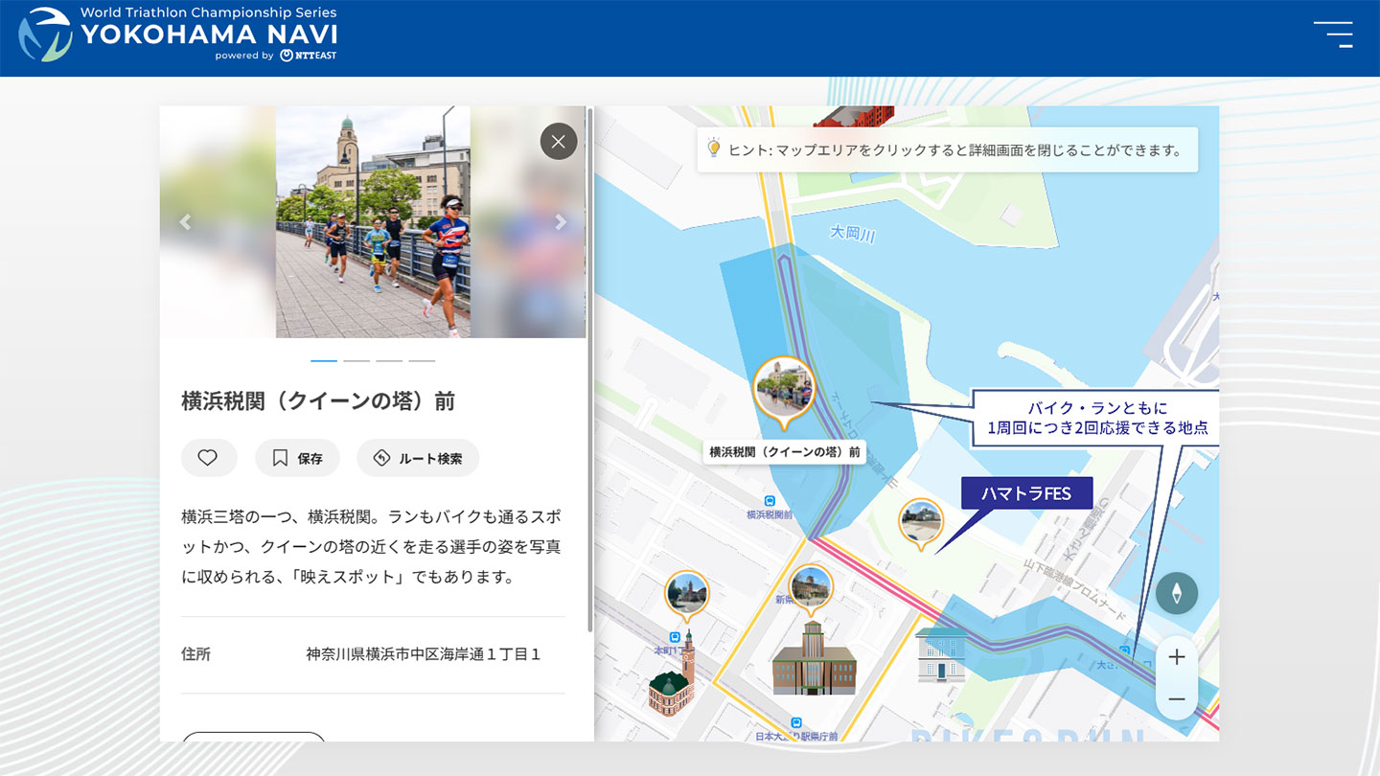Click the YOKOHAMA NAVI logo
The height and width of the screenshot is (776, 1380).
(x=178, y=34)
